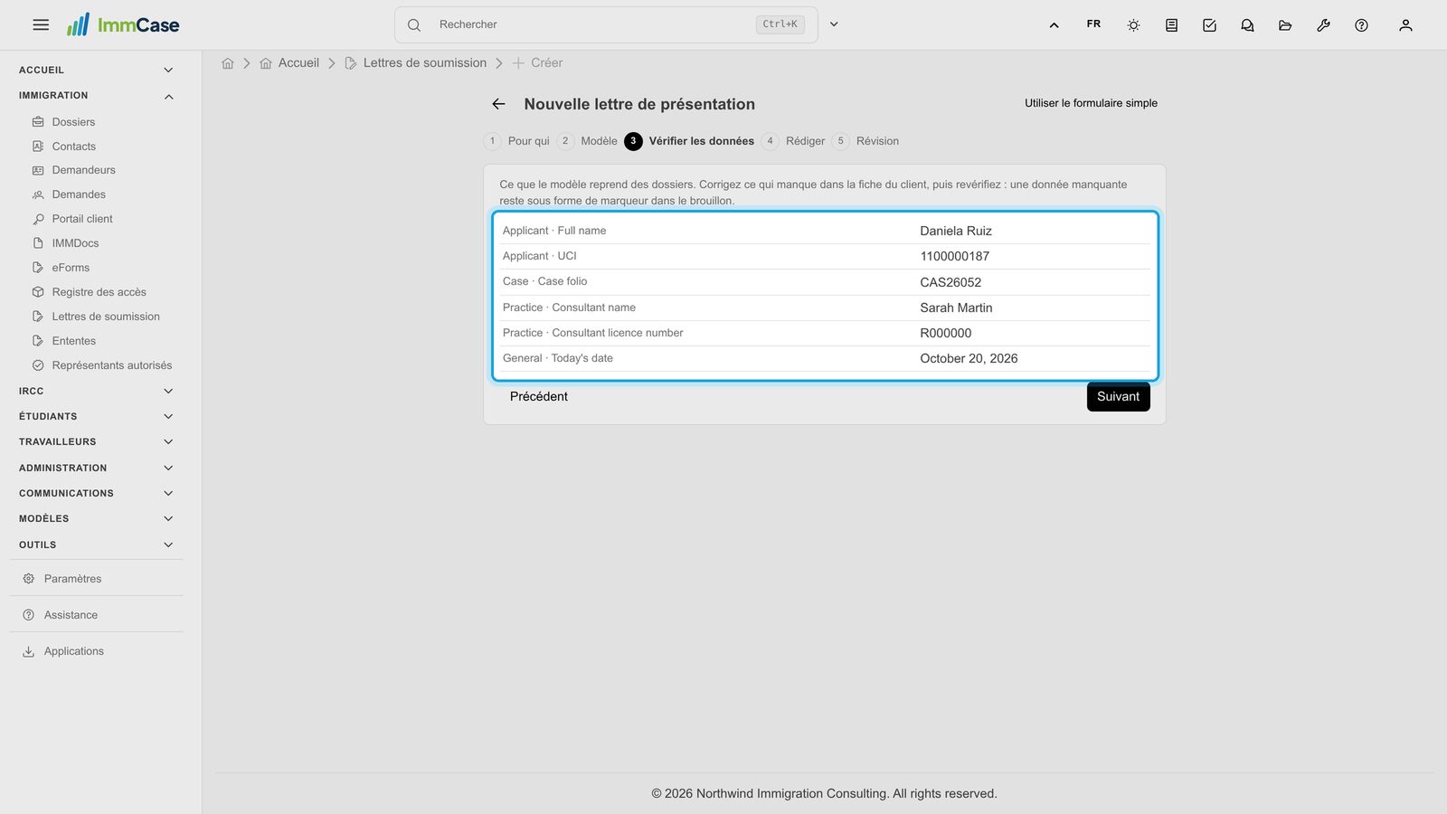The width and height of the screenshot is (1447, 814).
Task: Open the notes document icon in header
Action: click(x=1171, y=25)
